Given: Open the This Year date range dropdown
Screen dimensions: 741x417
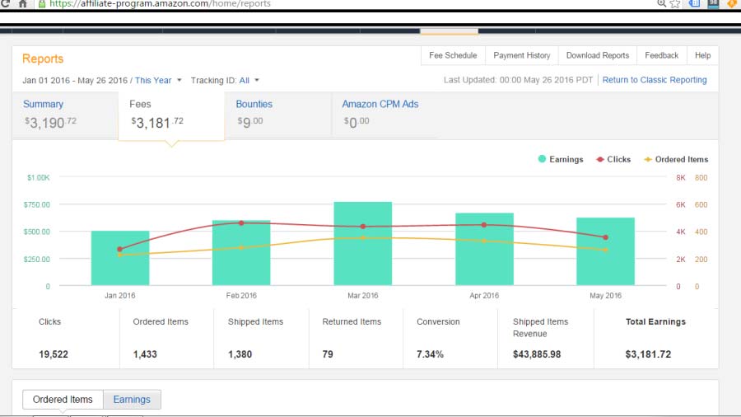Looking at the screenshot, I should (158, 81).
